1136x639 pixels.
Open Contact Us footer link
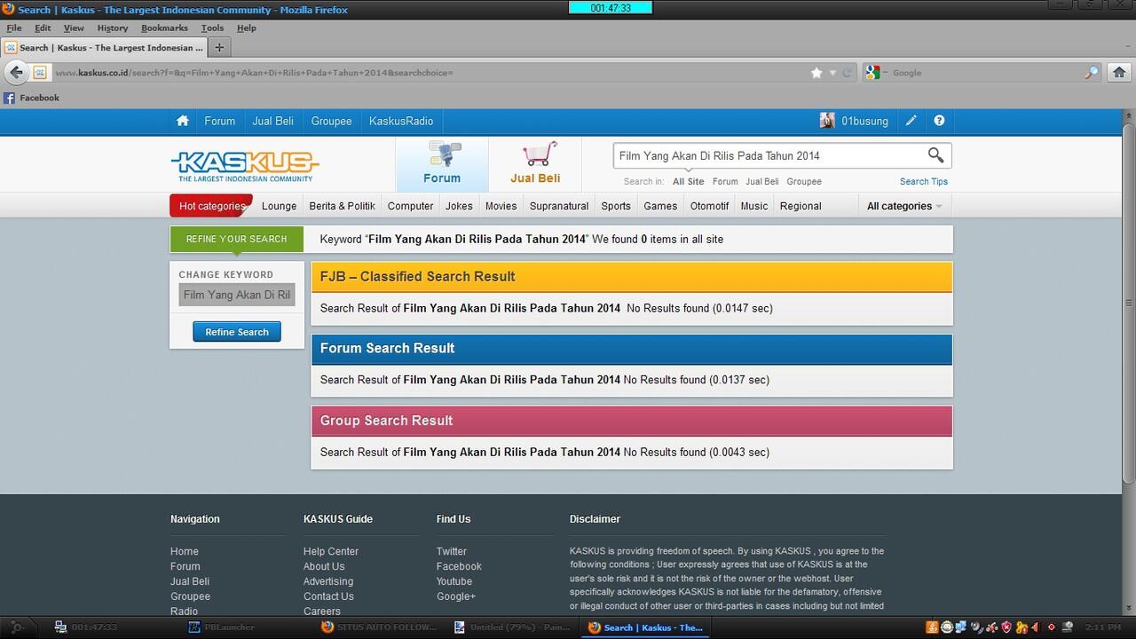coord(328,596)
